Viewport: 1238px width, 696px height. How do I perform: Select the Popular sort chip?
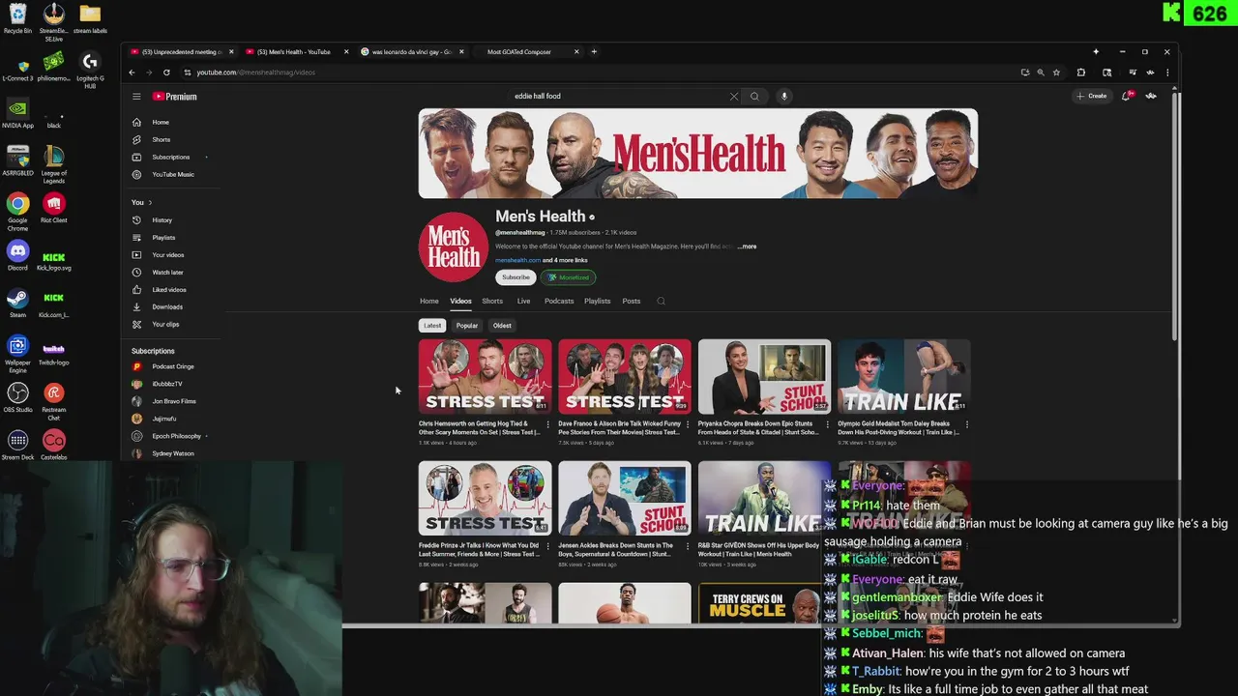click(x=467, y=326)
